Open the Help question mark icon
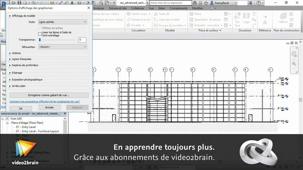 point(258,3)
